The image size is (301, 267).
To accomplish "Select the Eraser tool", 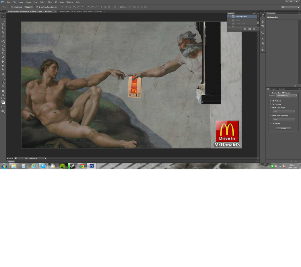I will (3, 57).
